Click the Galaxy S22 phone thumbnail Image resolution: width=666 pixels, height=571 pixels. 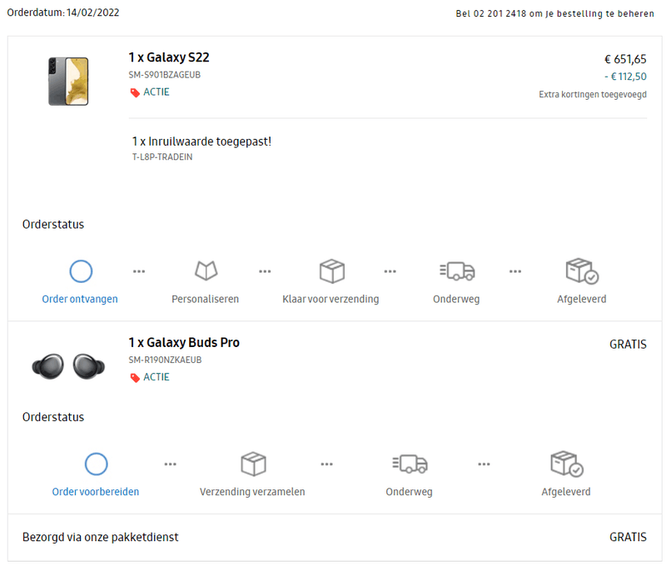pos(68,81)
